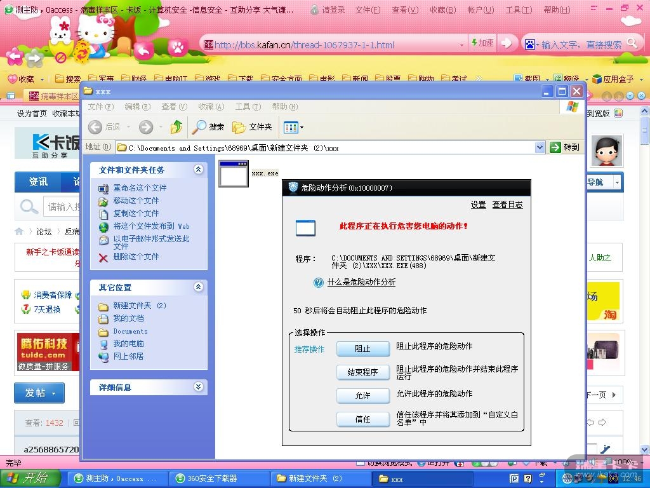Screen dimensions: 650x488
Task: Open My Computer (我的电脑) link
Action: point(128,344)
